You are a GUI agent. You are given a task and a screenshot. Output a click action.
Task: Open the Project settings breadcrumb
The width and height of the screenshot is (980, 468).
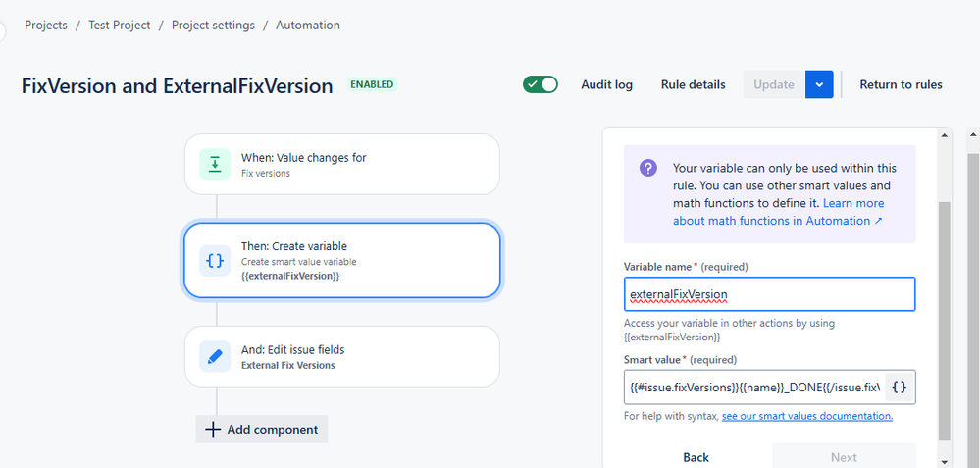click(x=213, y=25)
